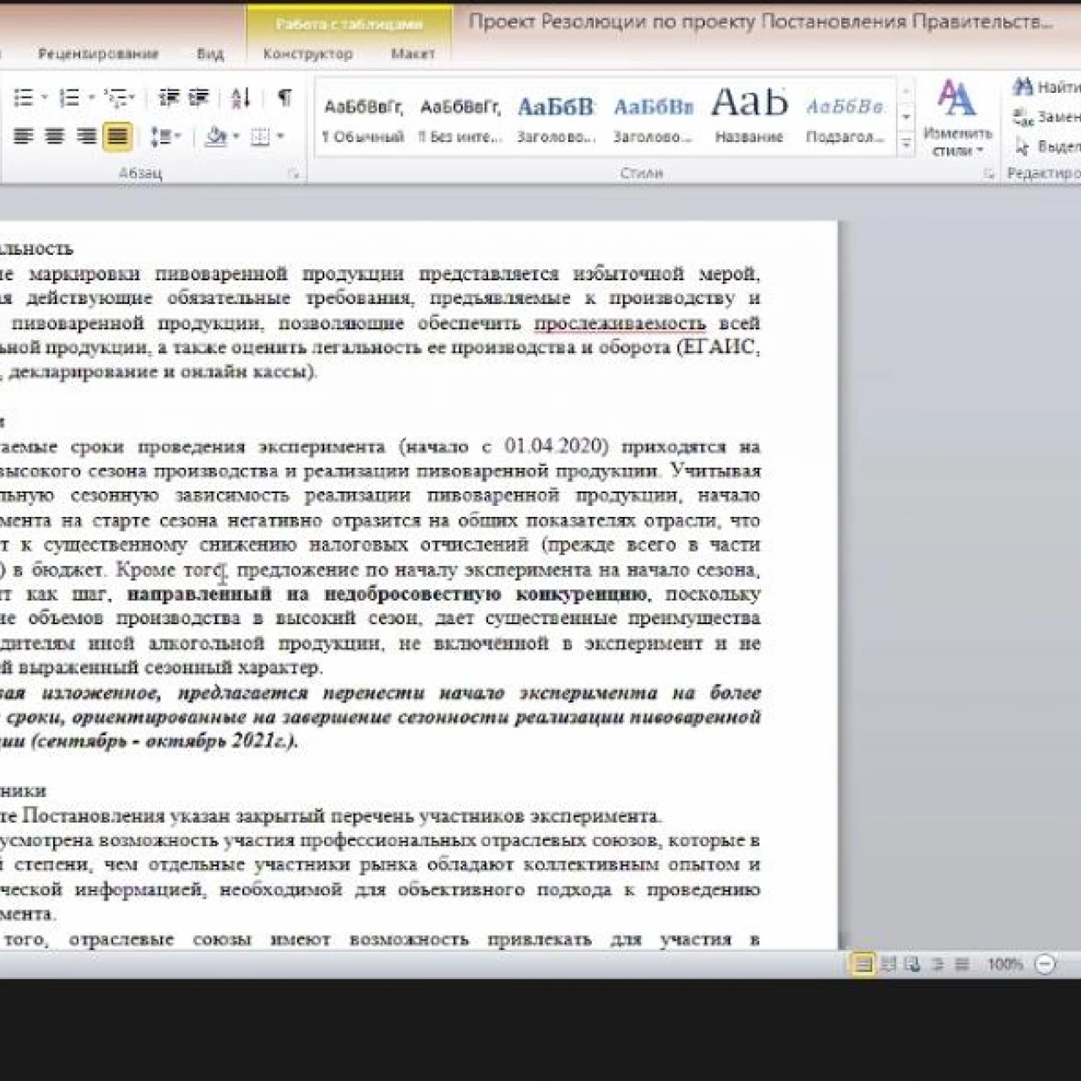Switch to Print Layout view
This screenshot has width=1081, height=1081.
click(x=863, y=964)
